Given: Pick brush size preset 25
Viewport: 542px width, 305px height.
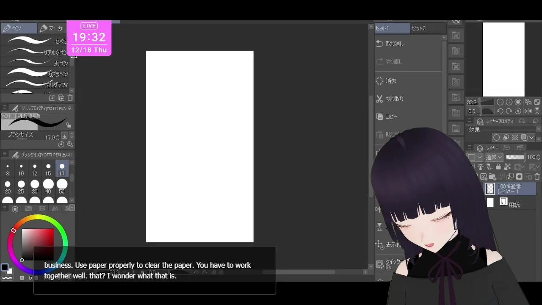Looking at the screenshot, I should click(x=21, y=187).
